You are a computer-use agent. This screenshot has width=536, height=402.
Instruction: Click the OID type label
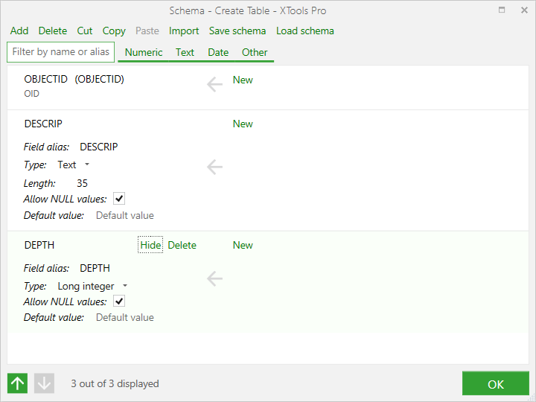(31, 93)
